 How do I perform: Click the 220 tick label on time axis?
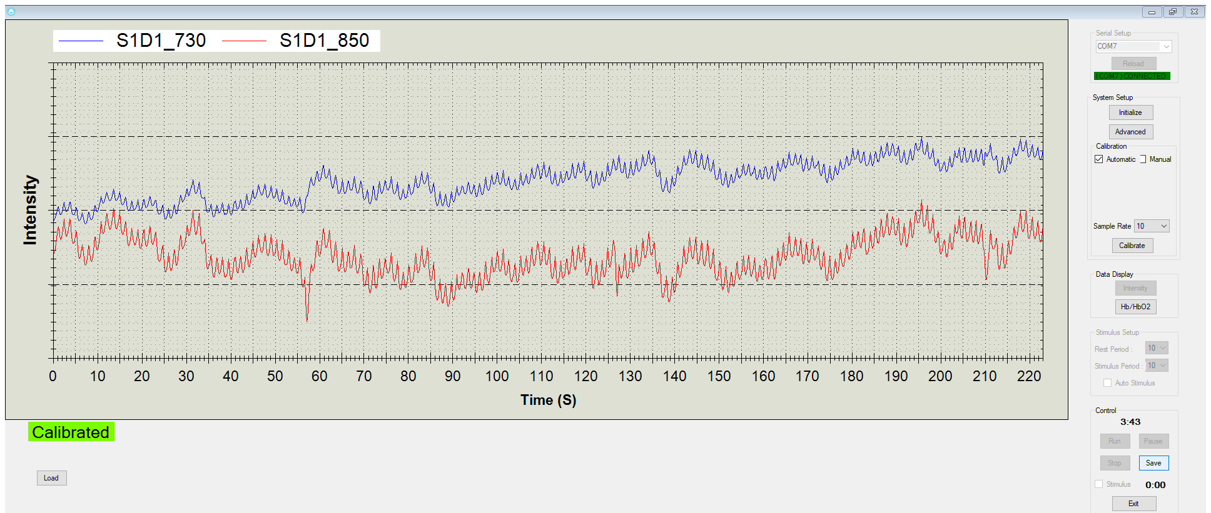1029,376
